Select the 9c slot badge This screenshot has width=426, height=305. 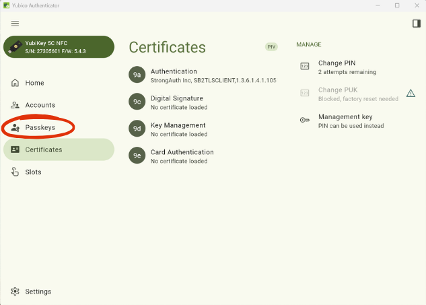(x=137, y=102)
